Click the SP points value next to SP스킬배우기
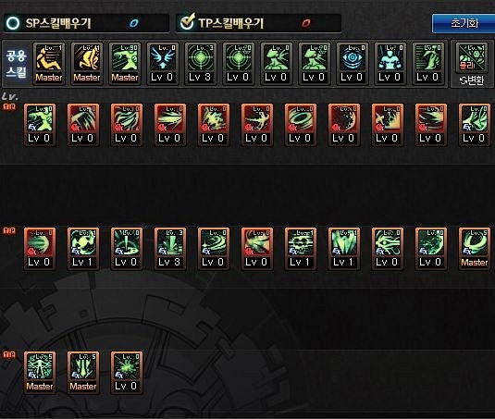495x419 pixels. tap(134, 23)
